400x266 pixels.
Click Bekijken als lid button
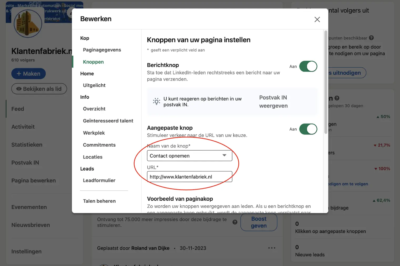point(39,89)
